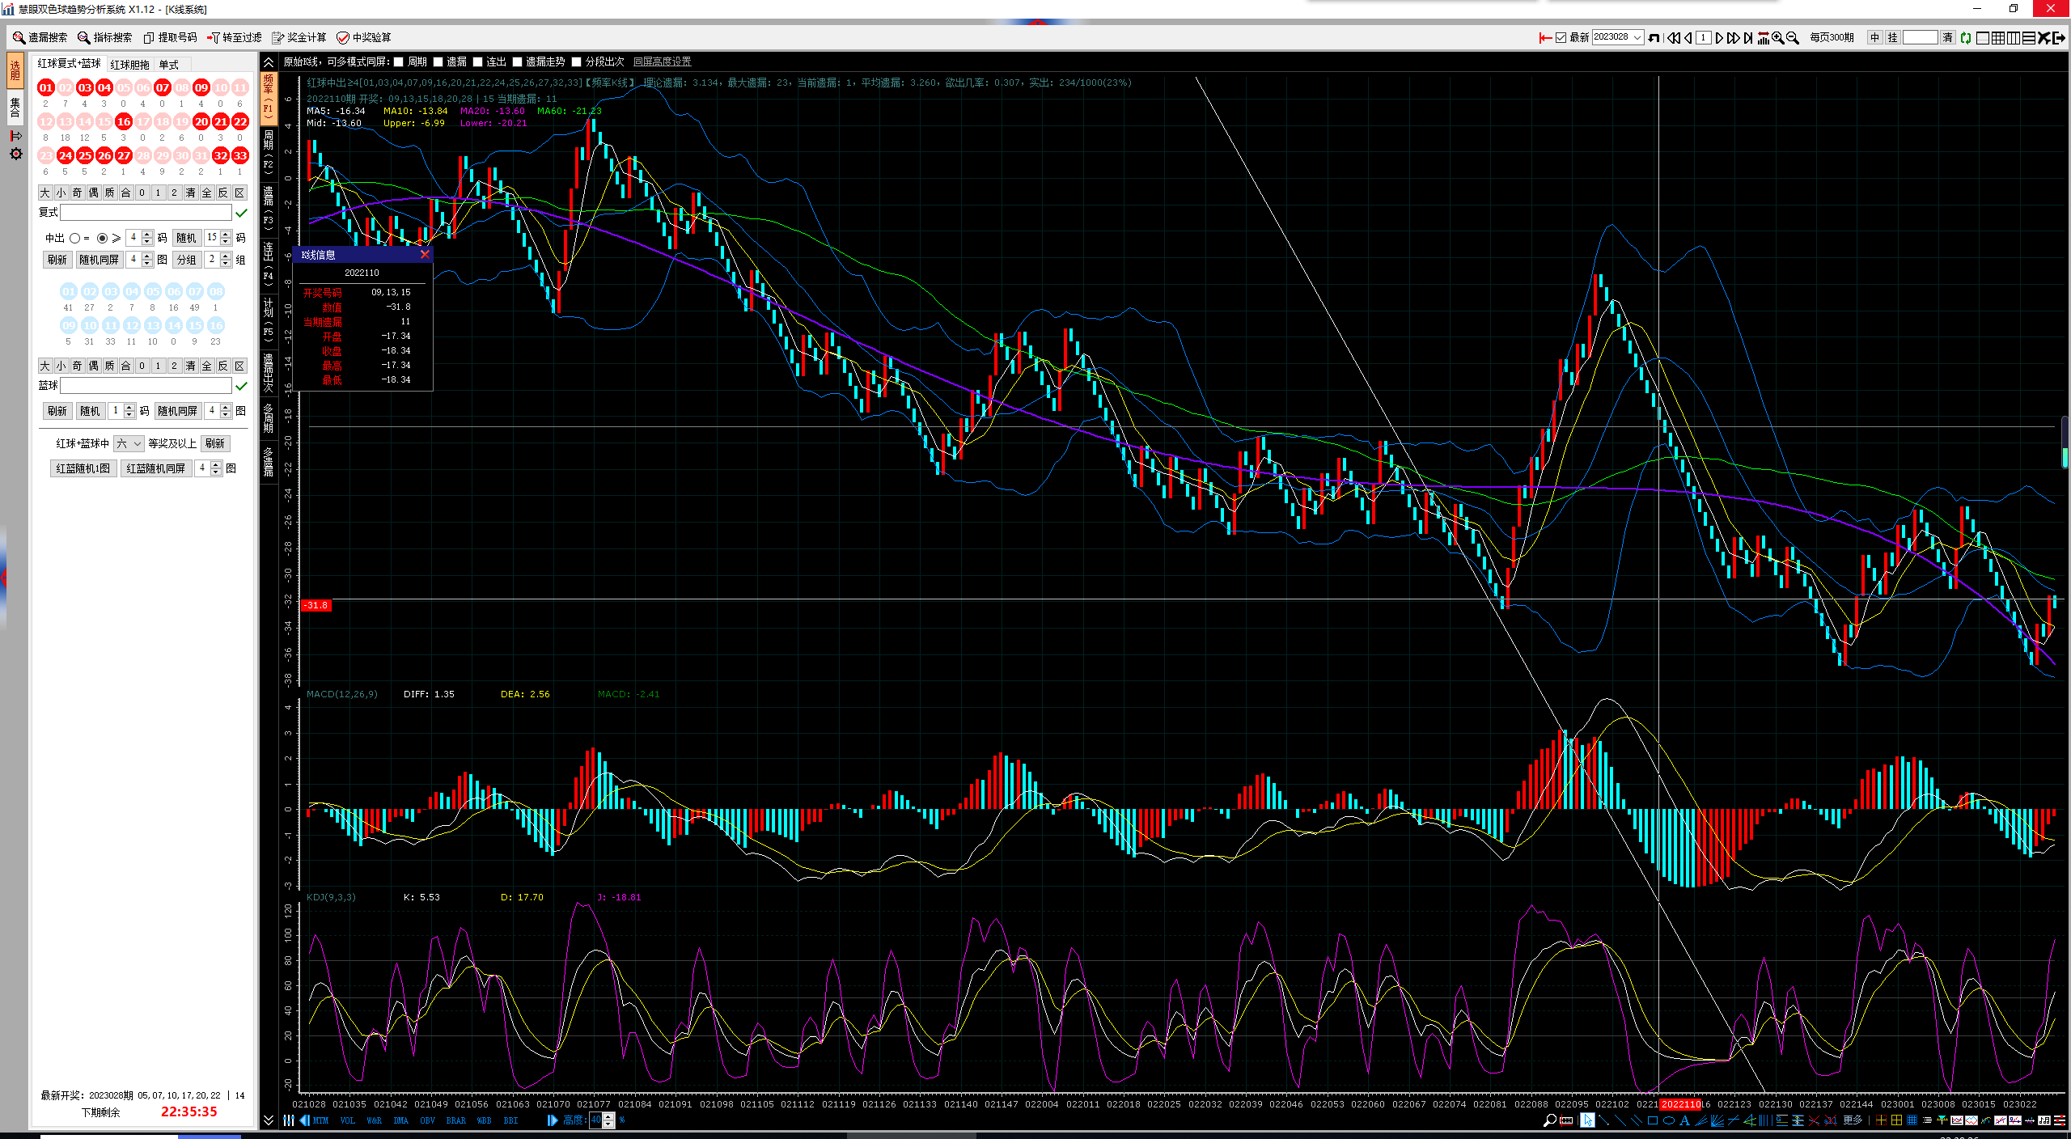Select the 中出 greater-or-equal radio button
The width and height of the screenshot is (2071, 1139).
coord(102,238)
